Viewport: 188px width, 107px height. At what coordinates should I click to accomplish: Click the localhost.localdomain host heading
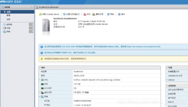tap(65, 19)
